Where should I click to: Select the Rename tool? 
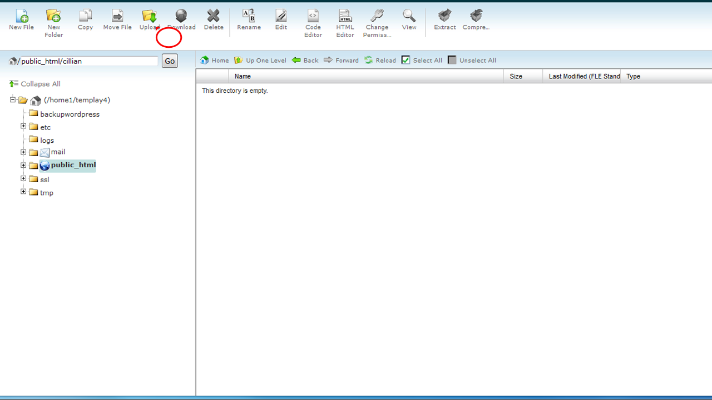pyautogui.click(x=249, y=16)
